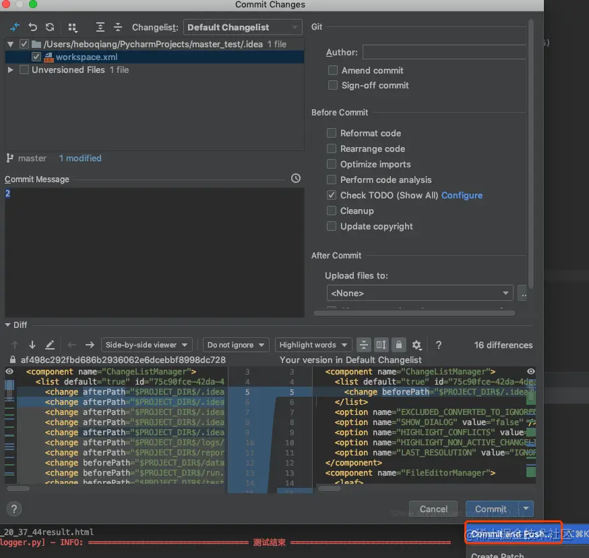Enable Amend commit
The width and height of the screenshot is (589, 558).
click(x=333, y=70)
